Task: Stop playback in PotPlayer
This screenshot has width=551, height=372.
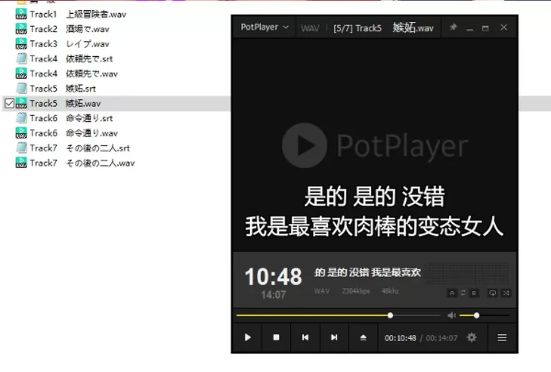Action: tap(276, 338)
